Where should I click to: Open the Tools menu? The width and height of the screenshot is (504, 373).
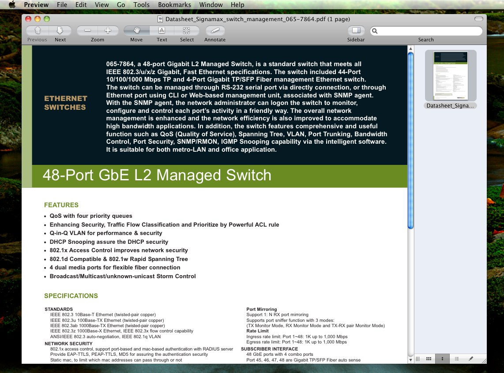point(141,5)
